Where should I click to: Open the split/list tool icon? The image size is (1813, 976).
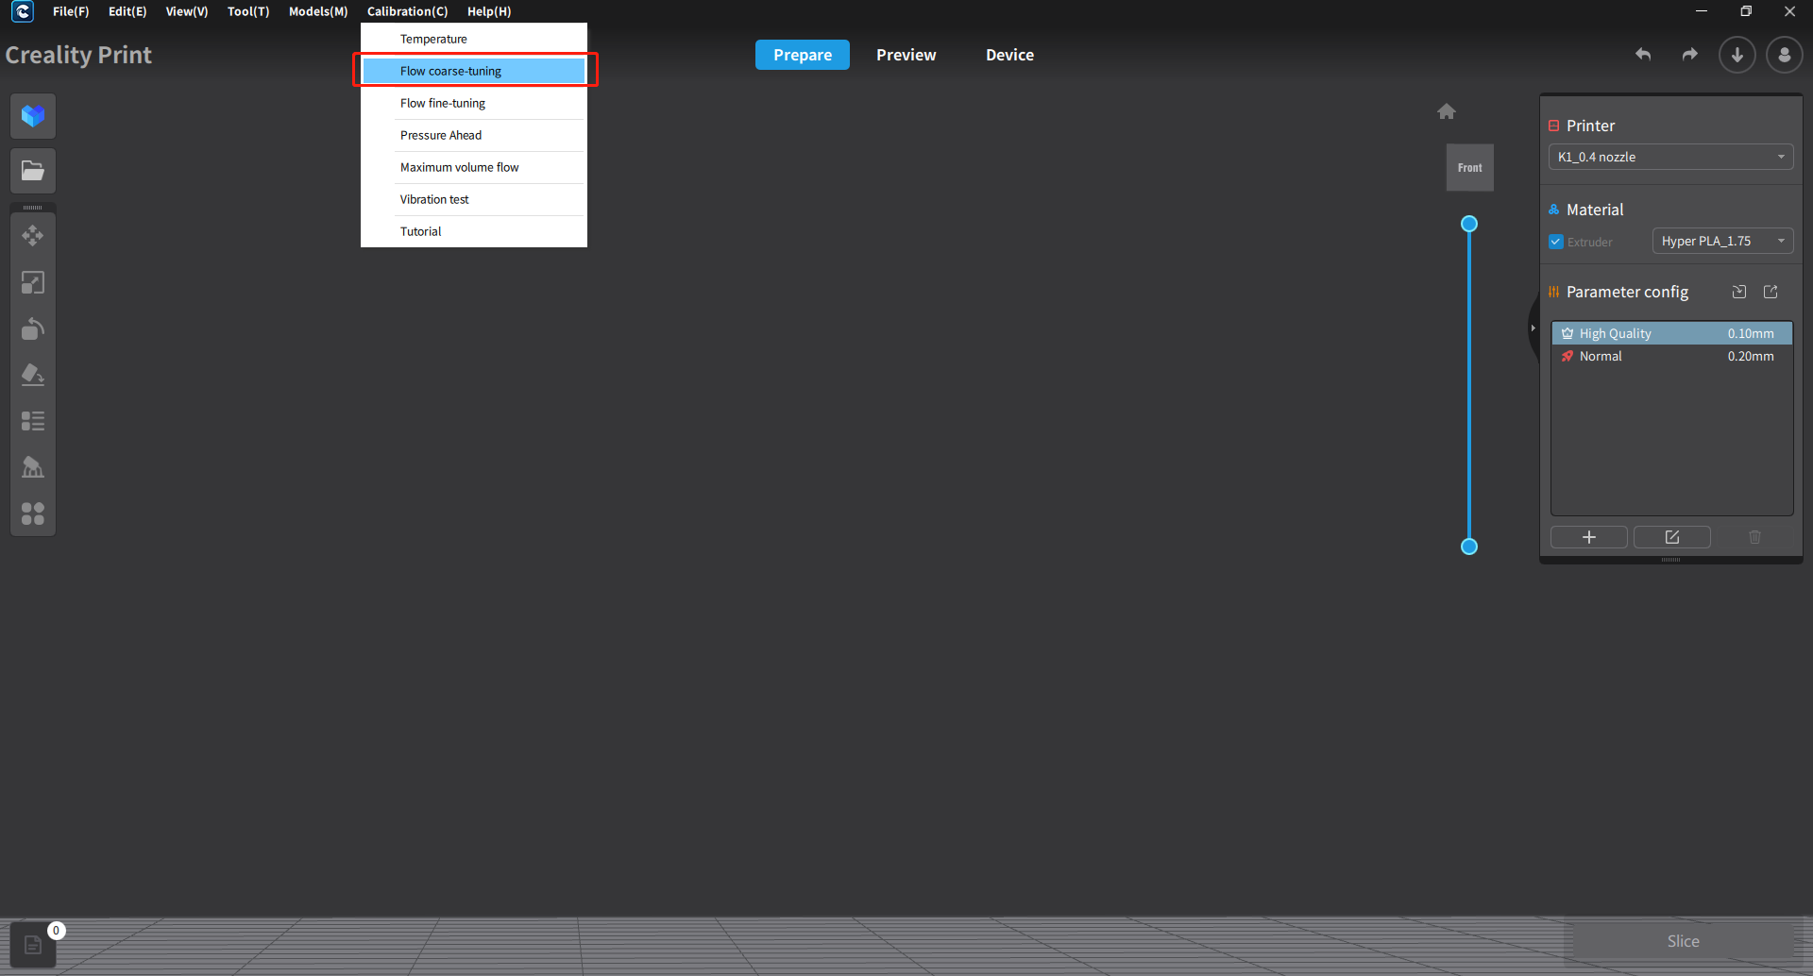(x=33, y=421)
